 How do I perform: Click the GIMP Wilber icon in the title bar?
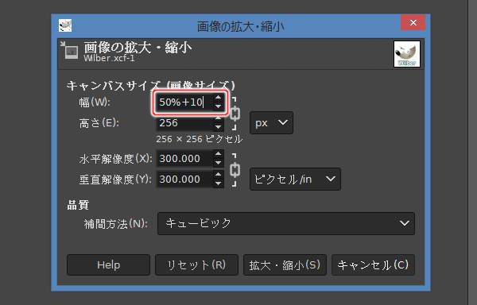point(65,25)
